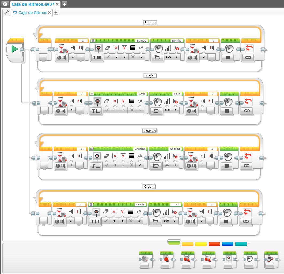Image resolution: width=284 pixels, height=274 pixels.
Task: Switch to the Caja de Ritmos.ev3 project tab
Action: tap(33, 4)
